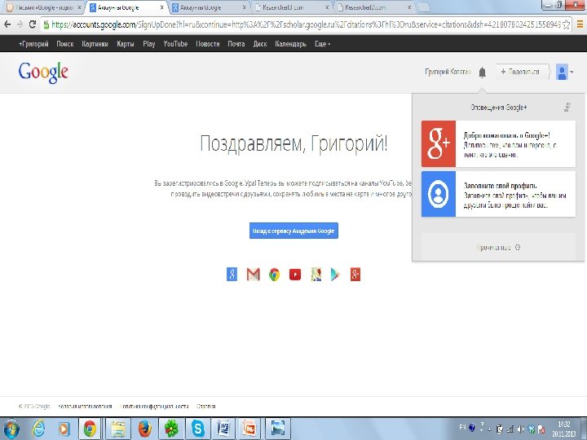The image size is (587, 440).
Task: Open "YouTube" in the black bar
Action: tap(175, 44)
